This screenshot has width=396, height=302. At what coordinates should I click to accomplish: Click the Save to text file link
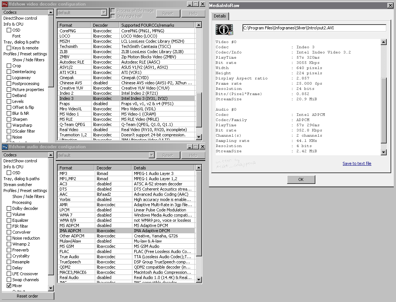point(357,163)
